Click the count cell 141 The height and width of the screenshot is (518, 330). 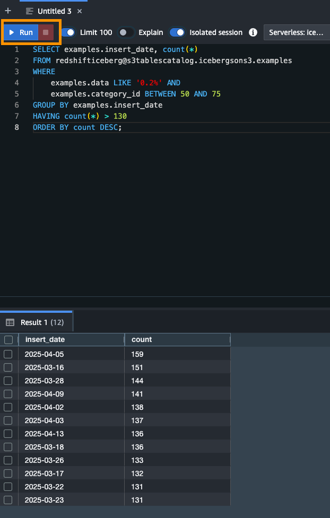178,394
